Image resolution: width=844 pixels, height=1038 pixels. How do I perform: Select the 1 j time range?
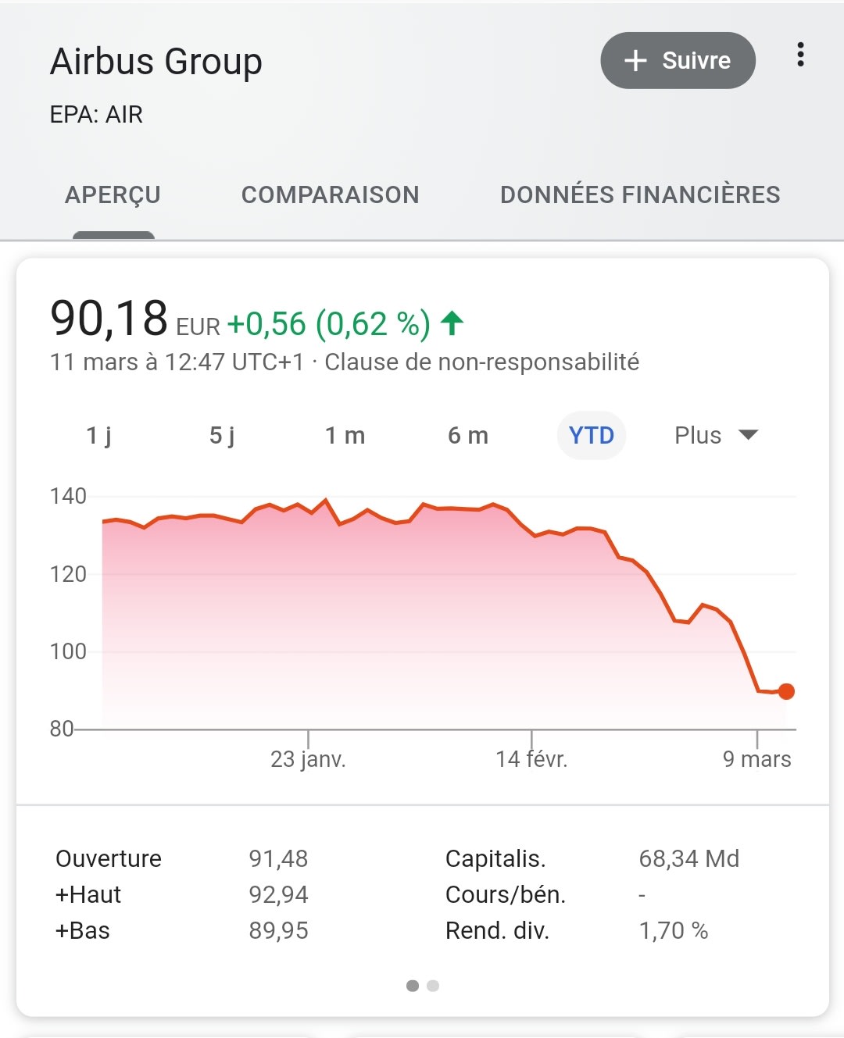[x=98, y=435]
